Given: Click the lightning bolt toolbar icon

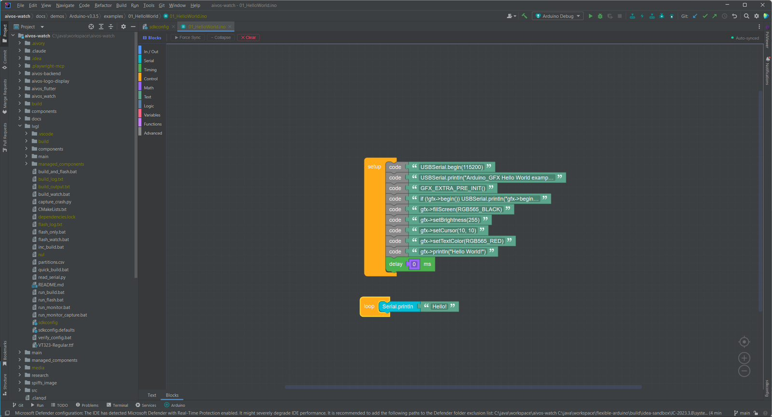Looking at the screenshot, I should click(642, 16).
